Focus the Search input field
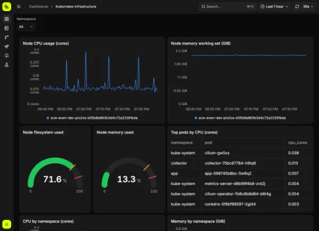 pyautogui.click(x=228, y=6)
